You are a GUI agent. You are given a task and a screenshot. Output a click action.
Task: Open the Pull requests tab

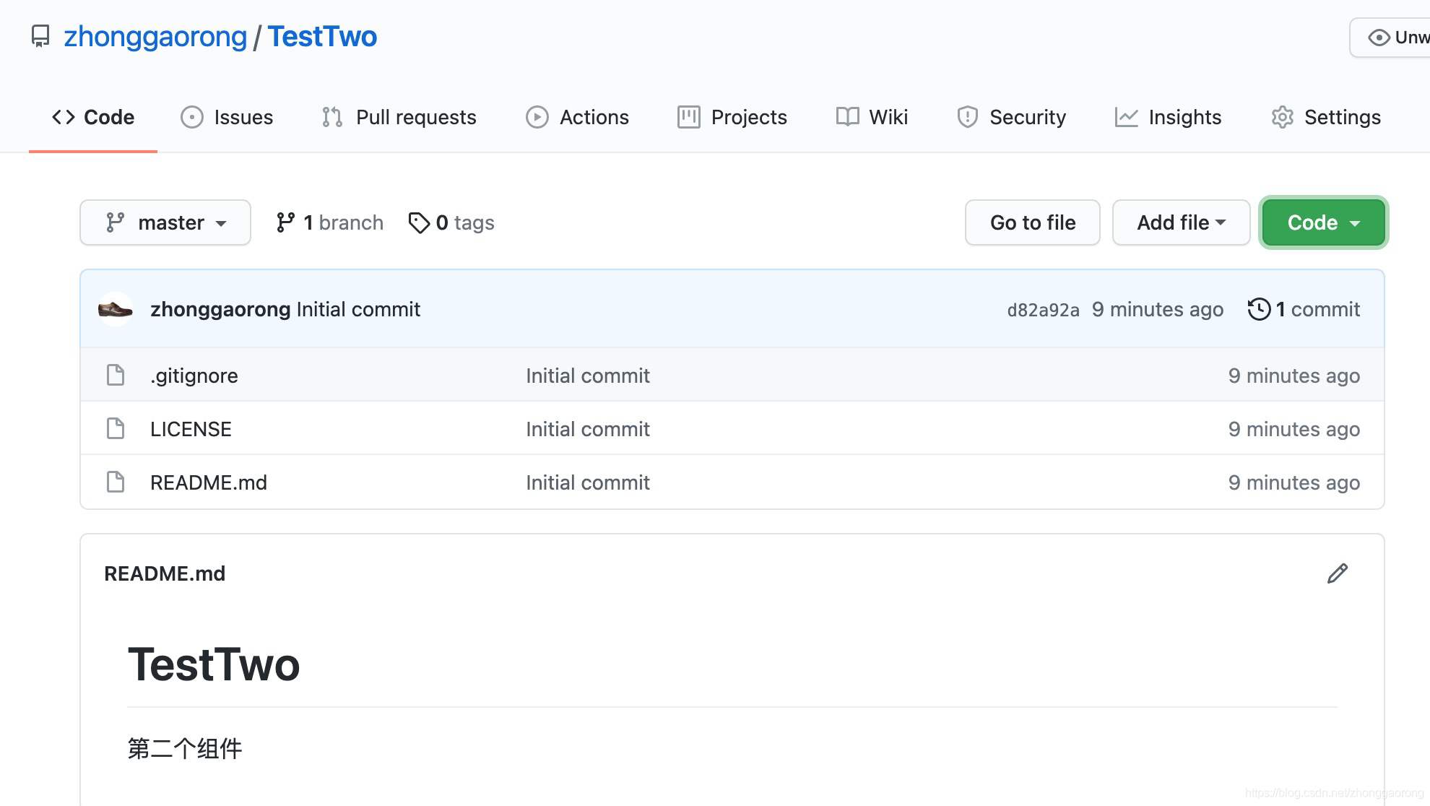tap(399, 117)
